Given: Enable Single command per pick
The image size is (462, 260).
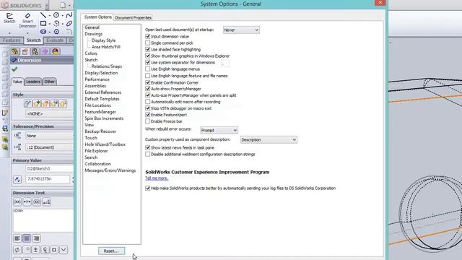Looking at the screenshot, I should pos(147,43).
